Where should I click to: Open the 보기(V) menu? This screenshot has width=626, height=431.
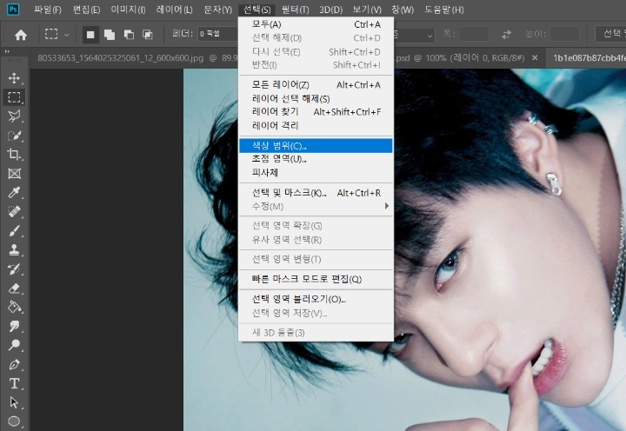tap(367, 10)
